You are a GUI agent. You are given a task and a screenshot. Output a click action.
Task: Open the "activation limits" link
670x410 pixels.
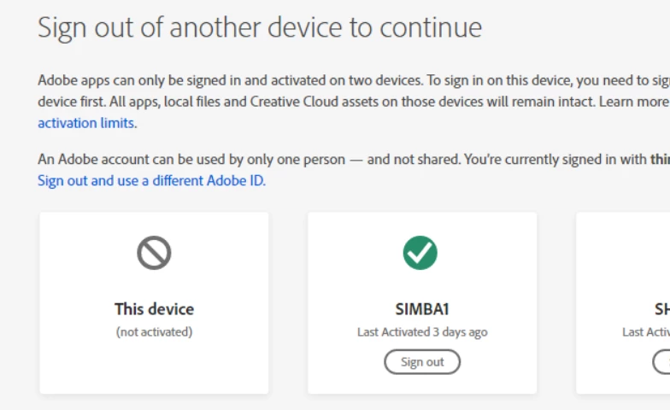click(86, 123)
